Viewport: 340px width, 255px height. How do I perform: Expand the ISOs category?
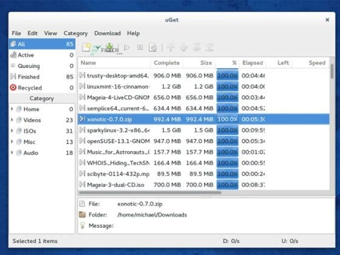point(12,131)
